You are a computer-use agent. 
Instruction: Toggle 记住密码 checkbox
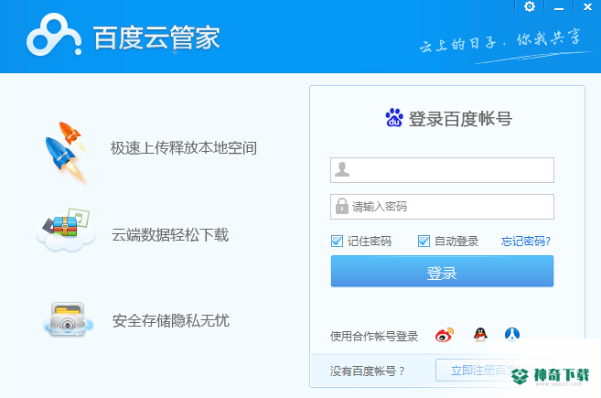(337, 242)
